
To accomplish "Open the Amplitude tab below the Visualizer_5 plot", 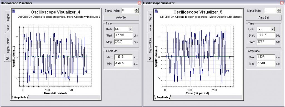I will pos(162,97).
